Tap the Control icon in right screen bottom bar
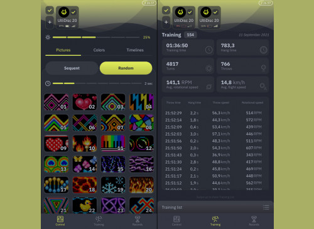Image resolution: width=314 pixels, height=229 pixels. tap(176, 219)
